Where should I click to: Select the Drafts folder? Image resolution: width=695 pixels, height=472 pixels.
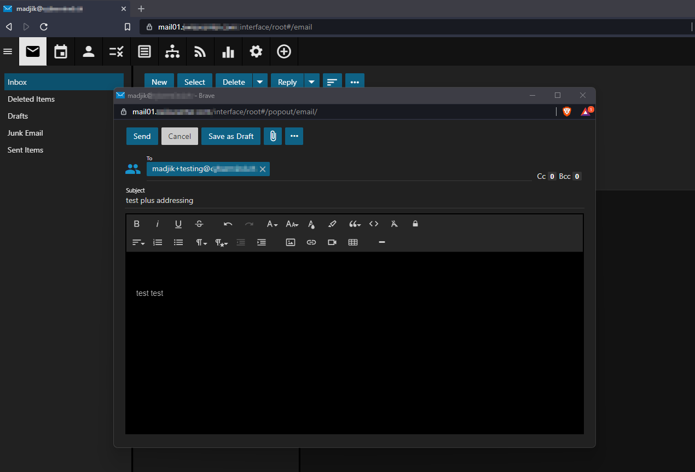[x=18, y=116]
